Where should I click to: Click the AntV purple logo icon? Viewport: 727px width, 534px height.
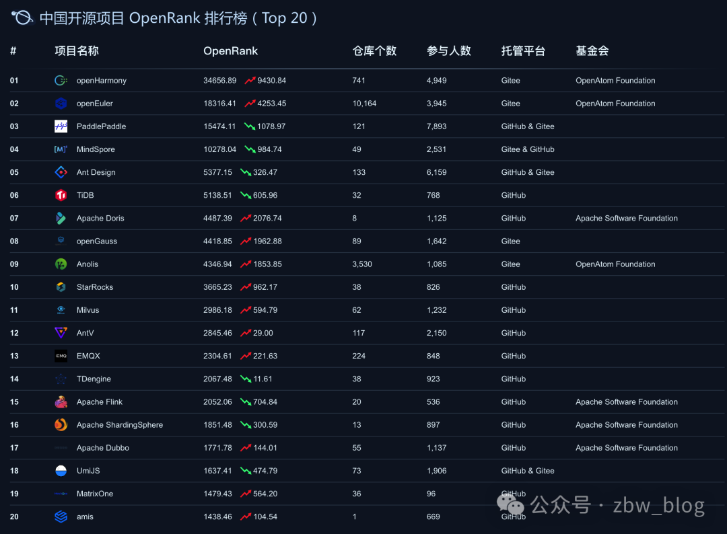[x=61, y=333]
